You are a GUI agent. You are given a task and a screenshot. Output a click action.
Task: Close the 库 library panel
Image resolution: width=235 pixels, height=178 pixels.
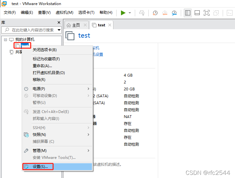tap(59, 22)
